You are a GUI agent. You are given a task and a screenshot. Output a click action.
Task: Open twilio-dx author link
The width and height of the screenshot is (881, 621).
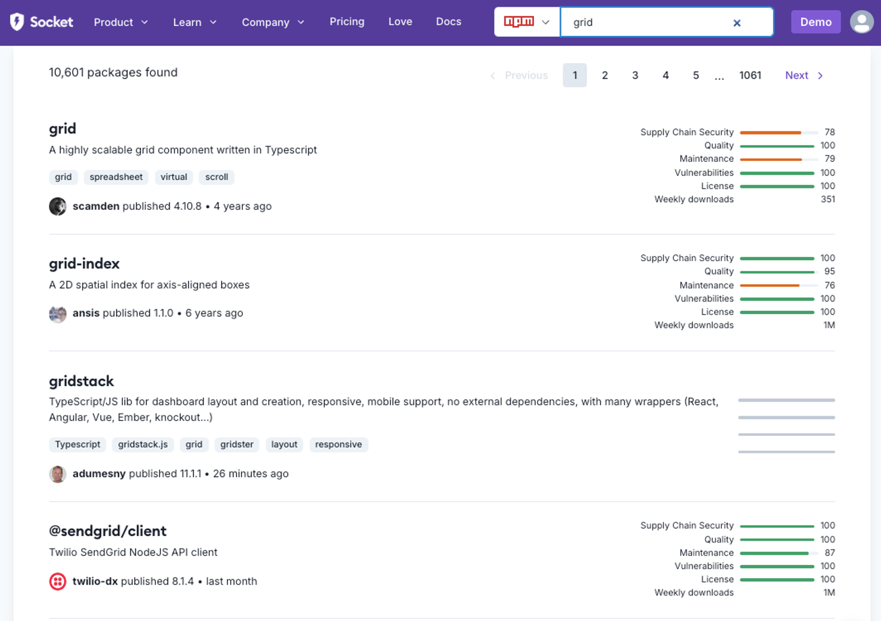click(x=95, y=581)
